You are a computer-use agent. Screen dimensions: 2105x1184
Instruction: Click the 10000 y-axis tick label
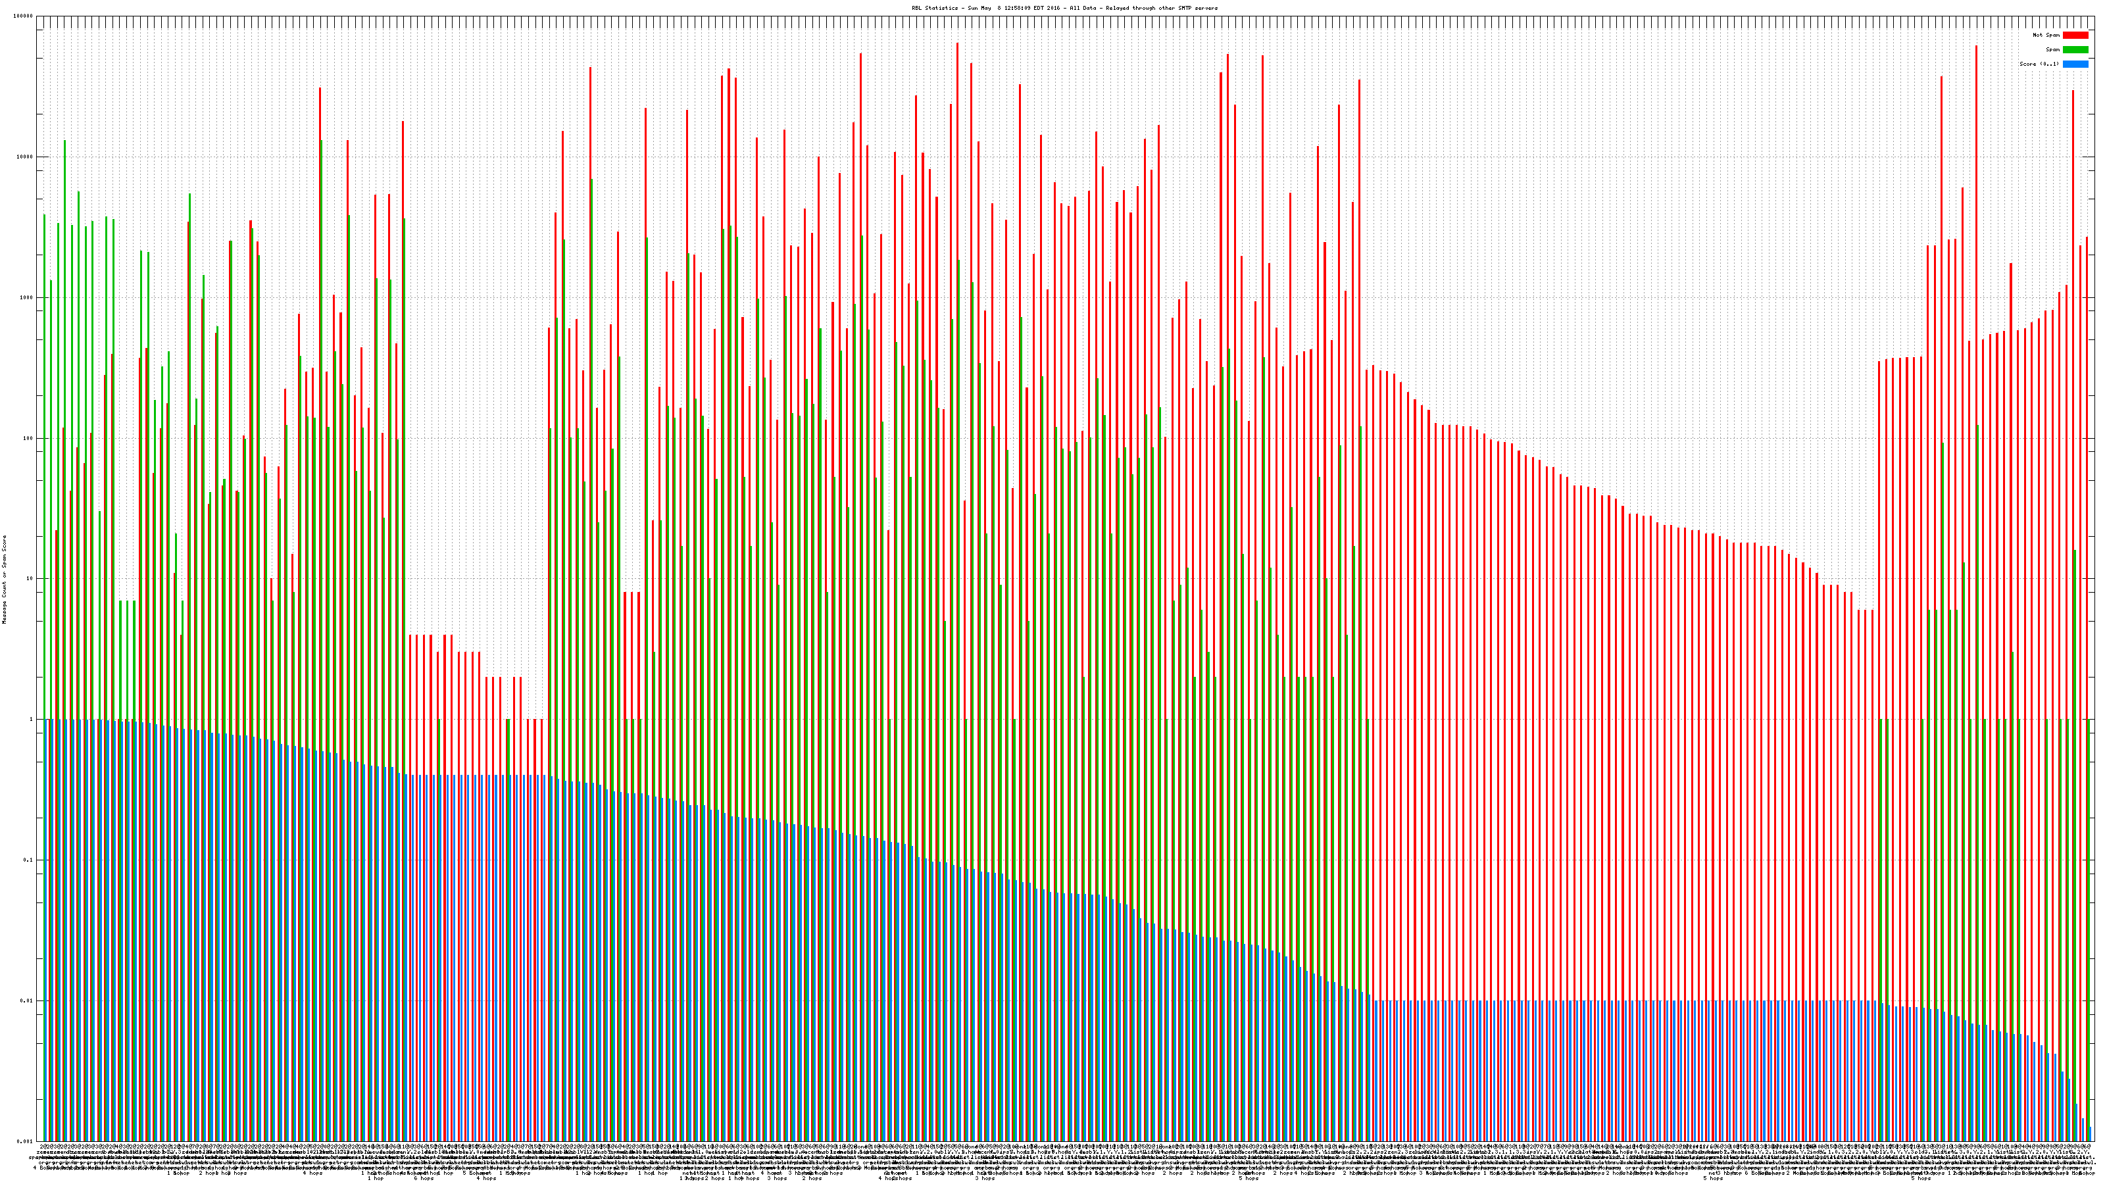[26, 157]
